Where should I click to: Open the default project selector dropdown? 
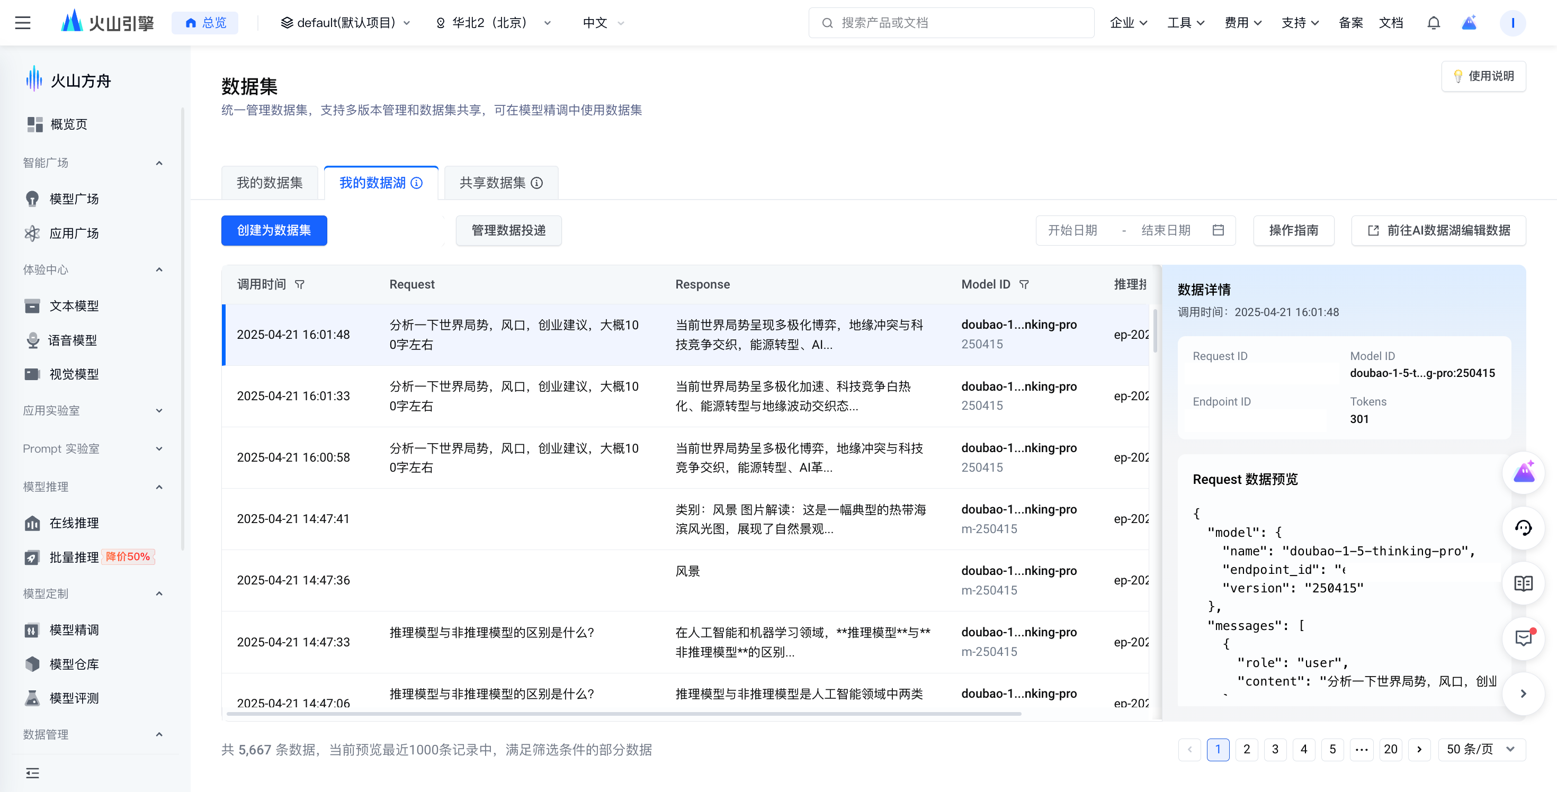coord(346,23)
